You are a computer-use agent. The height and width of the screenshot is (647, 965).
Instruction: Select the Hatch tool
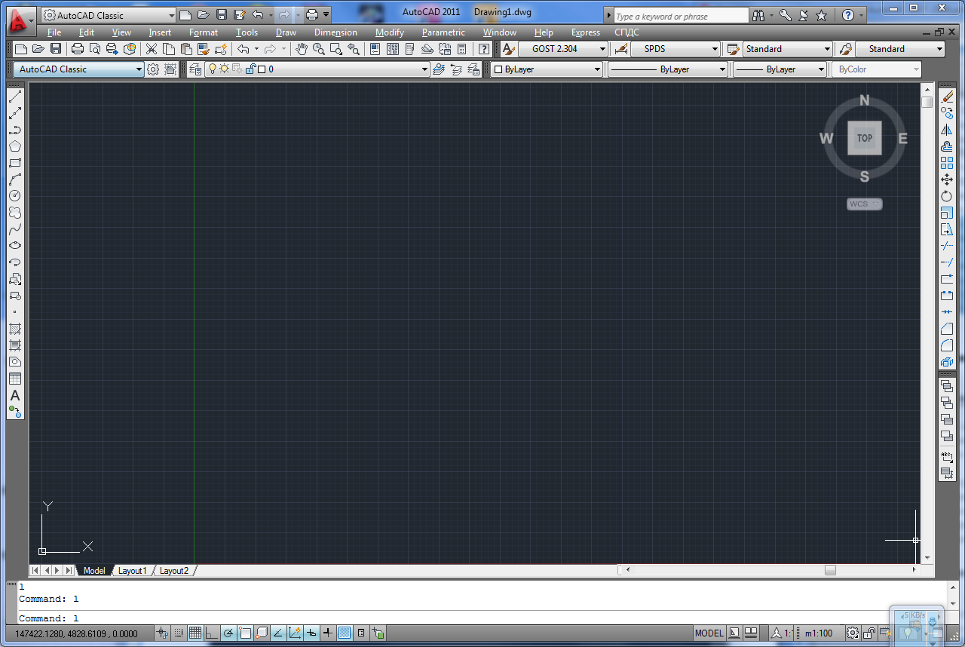pos(15,329)
